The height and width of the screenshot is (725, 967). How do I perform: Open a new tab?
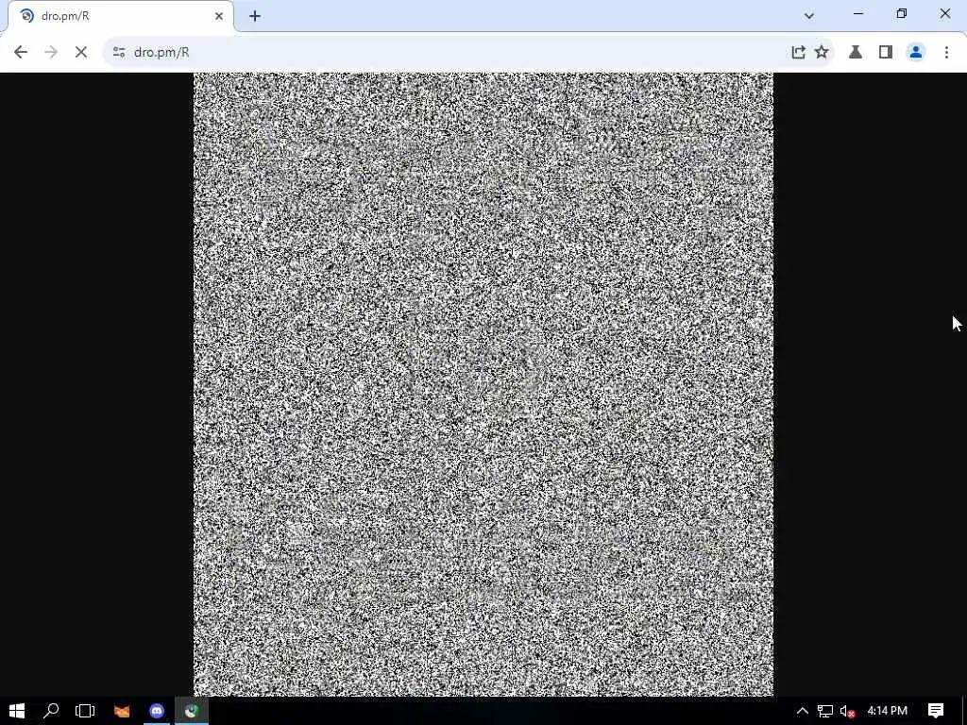(255, 16)
